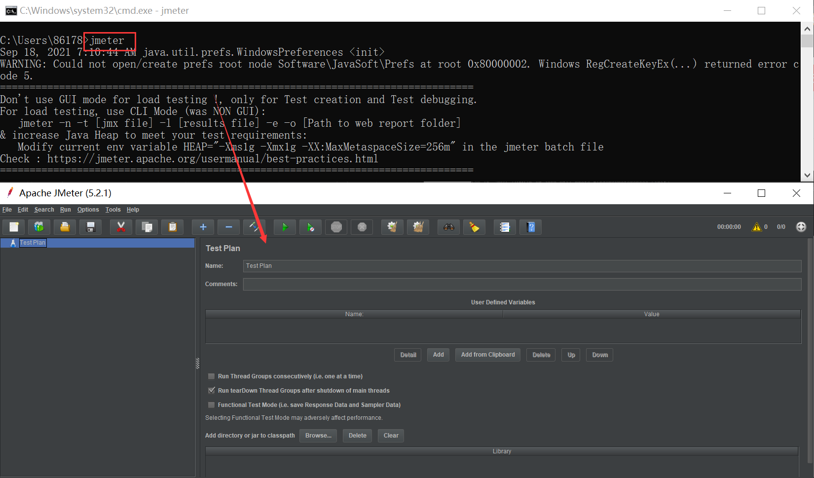Open Search with binoculars icon
814x478 pixels.
(448, 227)
